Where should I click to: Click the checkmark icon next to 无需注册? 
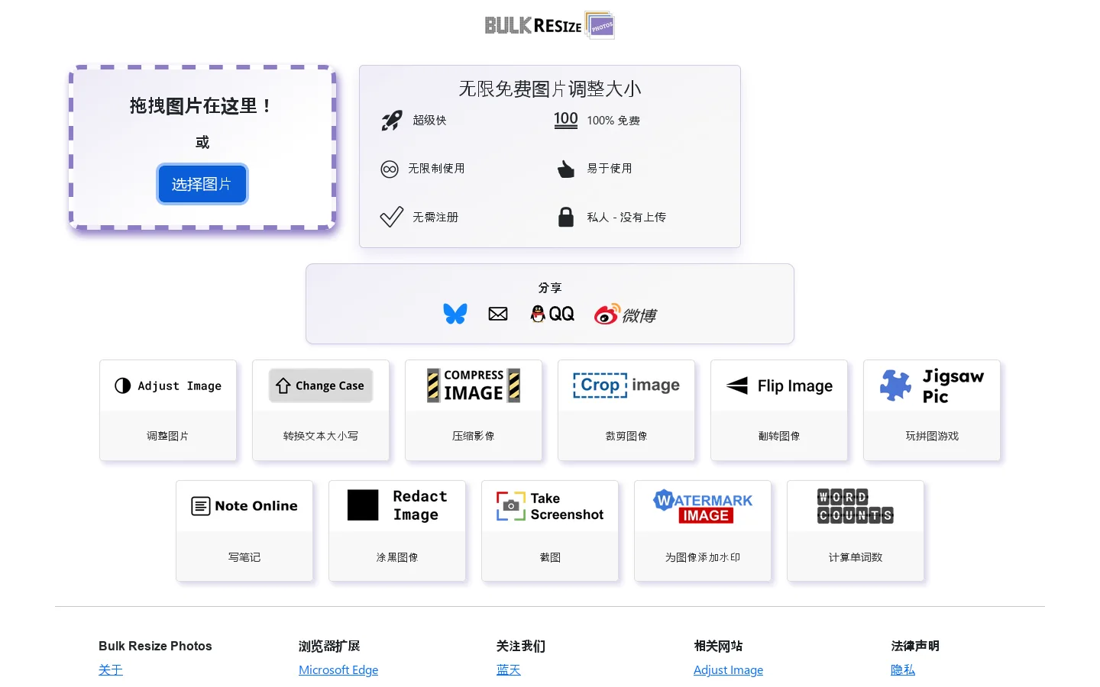click(392, 218)
